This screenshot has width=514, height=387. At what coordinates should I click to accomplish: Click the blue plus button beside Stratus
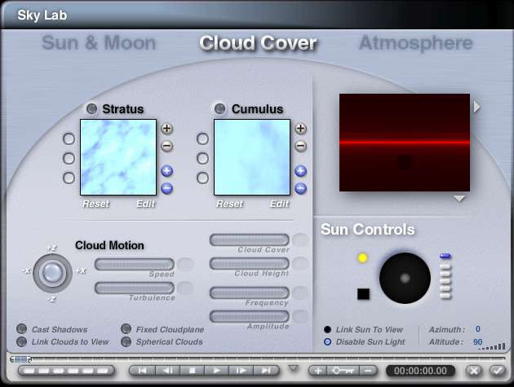(x=167, y=171)
